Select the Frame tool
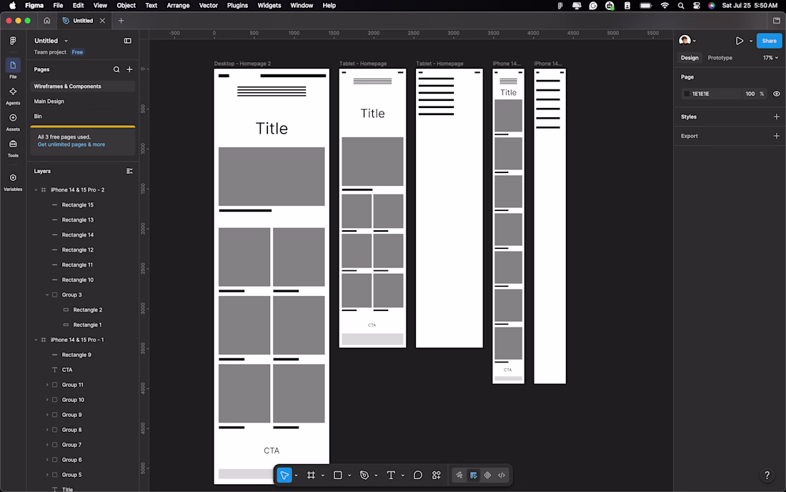 (311, 475)
